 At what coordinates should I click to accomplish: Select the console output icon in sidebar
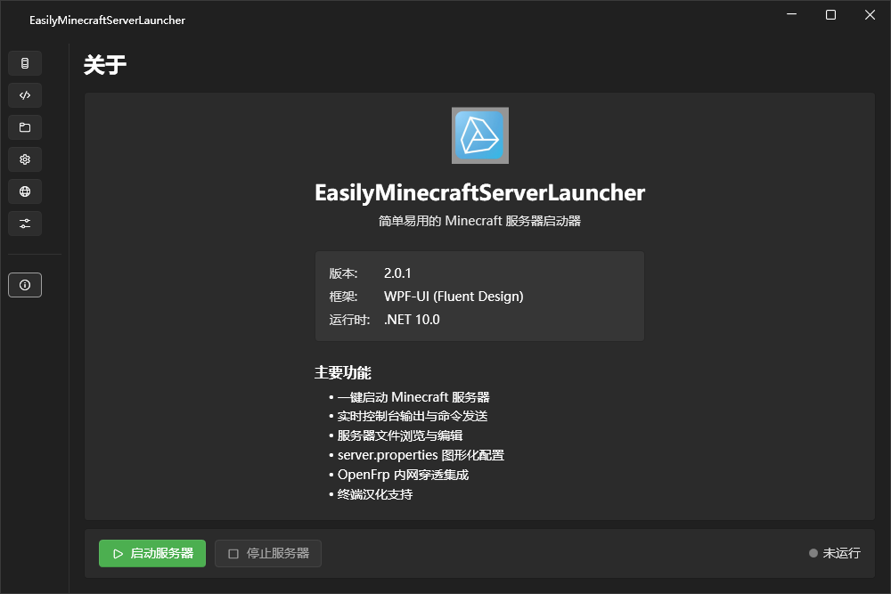tap(24, 94)
